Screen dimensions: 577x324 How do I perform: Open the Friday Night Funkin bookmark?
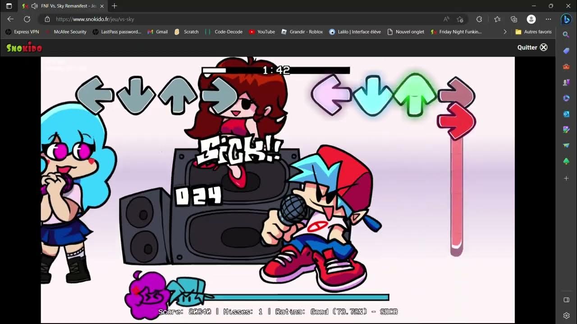(456, 31)
